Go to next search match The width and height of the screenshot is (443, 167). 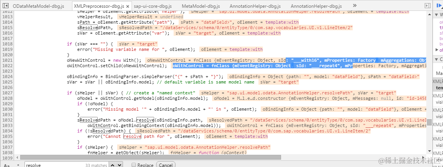120,165
